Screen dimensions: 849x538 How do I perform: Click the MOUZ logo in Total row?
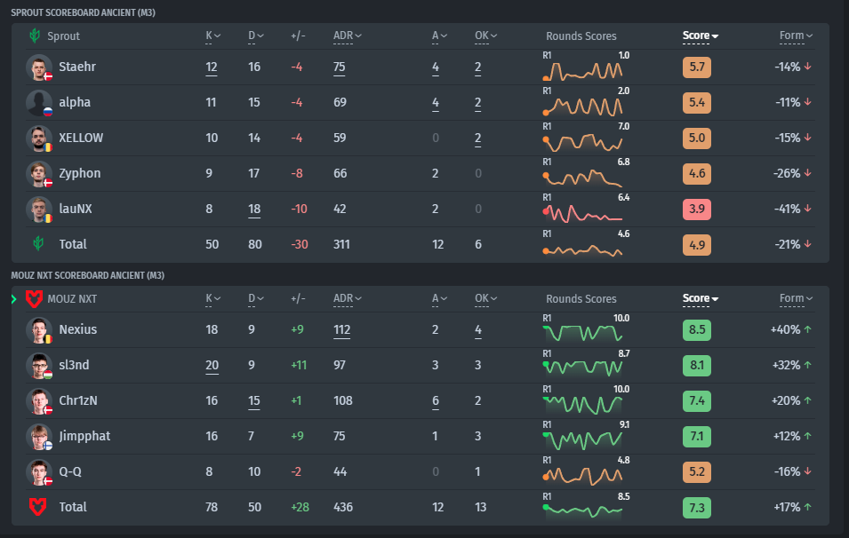click(37, 507)
